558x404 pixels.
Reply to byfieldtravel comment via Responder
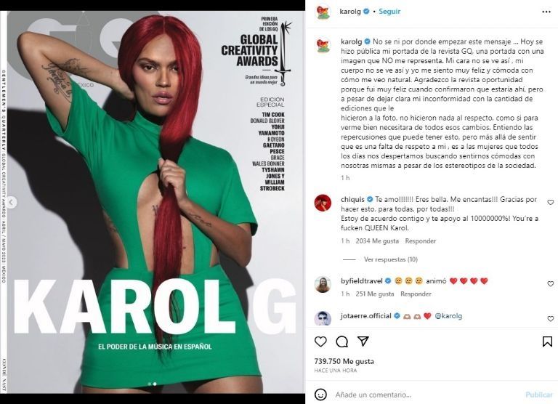416,294
